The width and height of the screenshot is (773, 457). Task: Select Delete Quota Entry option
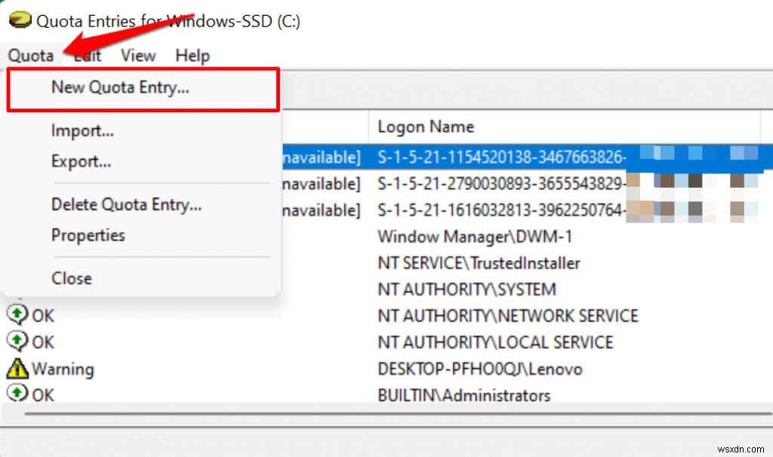126,204
